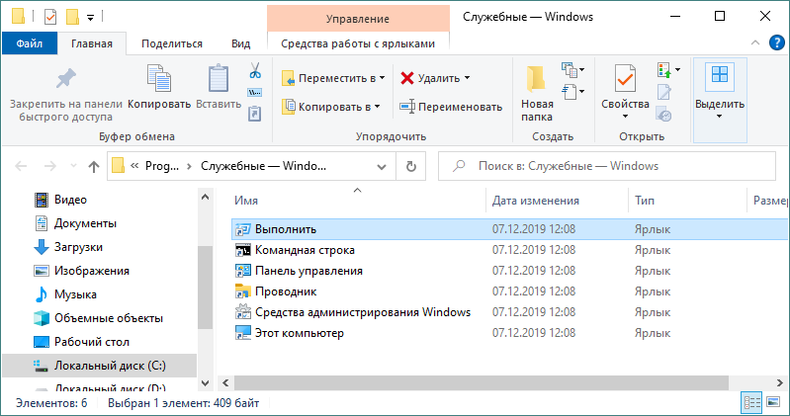Refresh the current folder view
Screen dimensions: 790x416
(x=411, y=166)
